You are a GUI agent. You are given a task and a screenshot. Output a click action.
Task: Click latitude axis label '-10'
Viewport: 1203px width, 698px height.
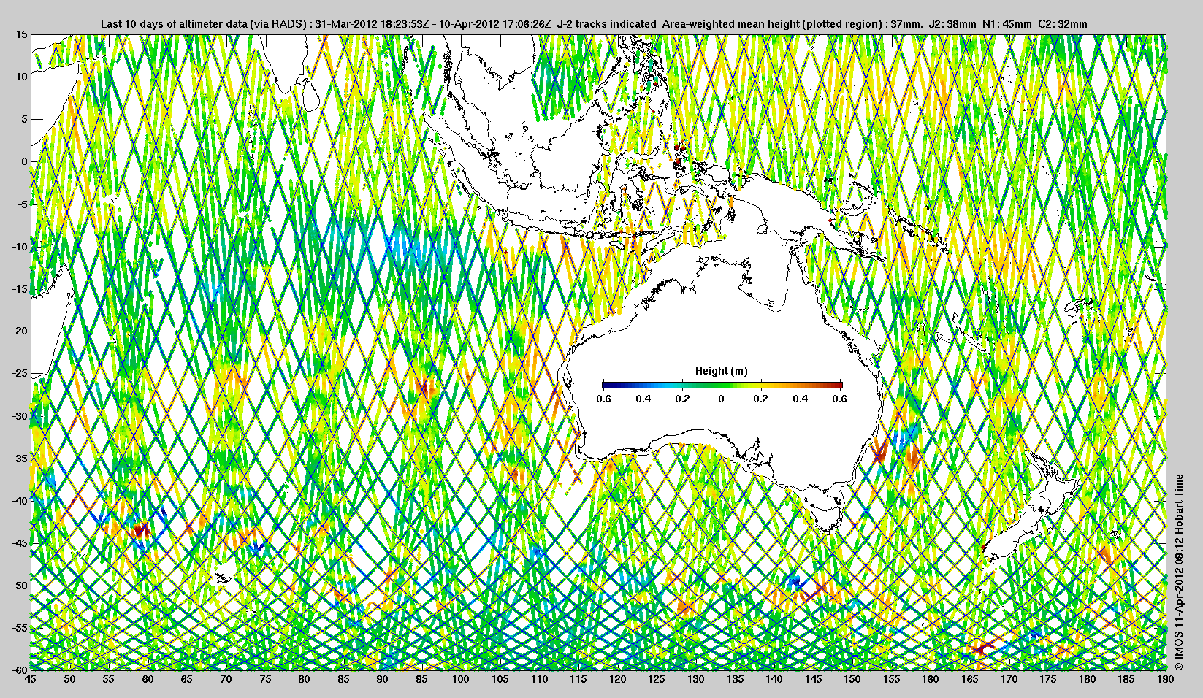point(20,246)
